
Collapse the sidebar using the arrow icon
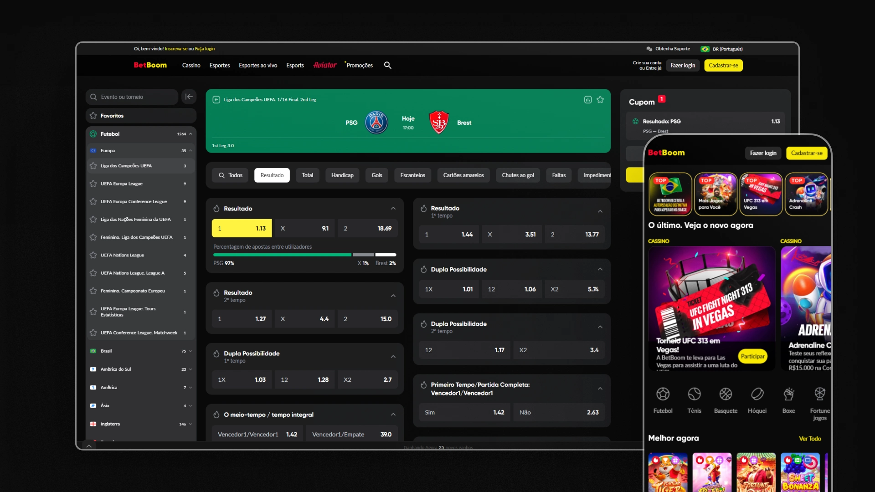click(x=189, y=97)
